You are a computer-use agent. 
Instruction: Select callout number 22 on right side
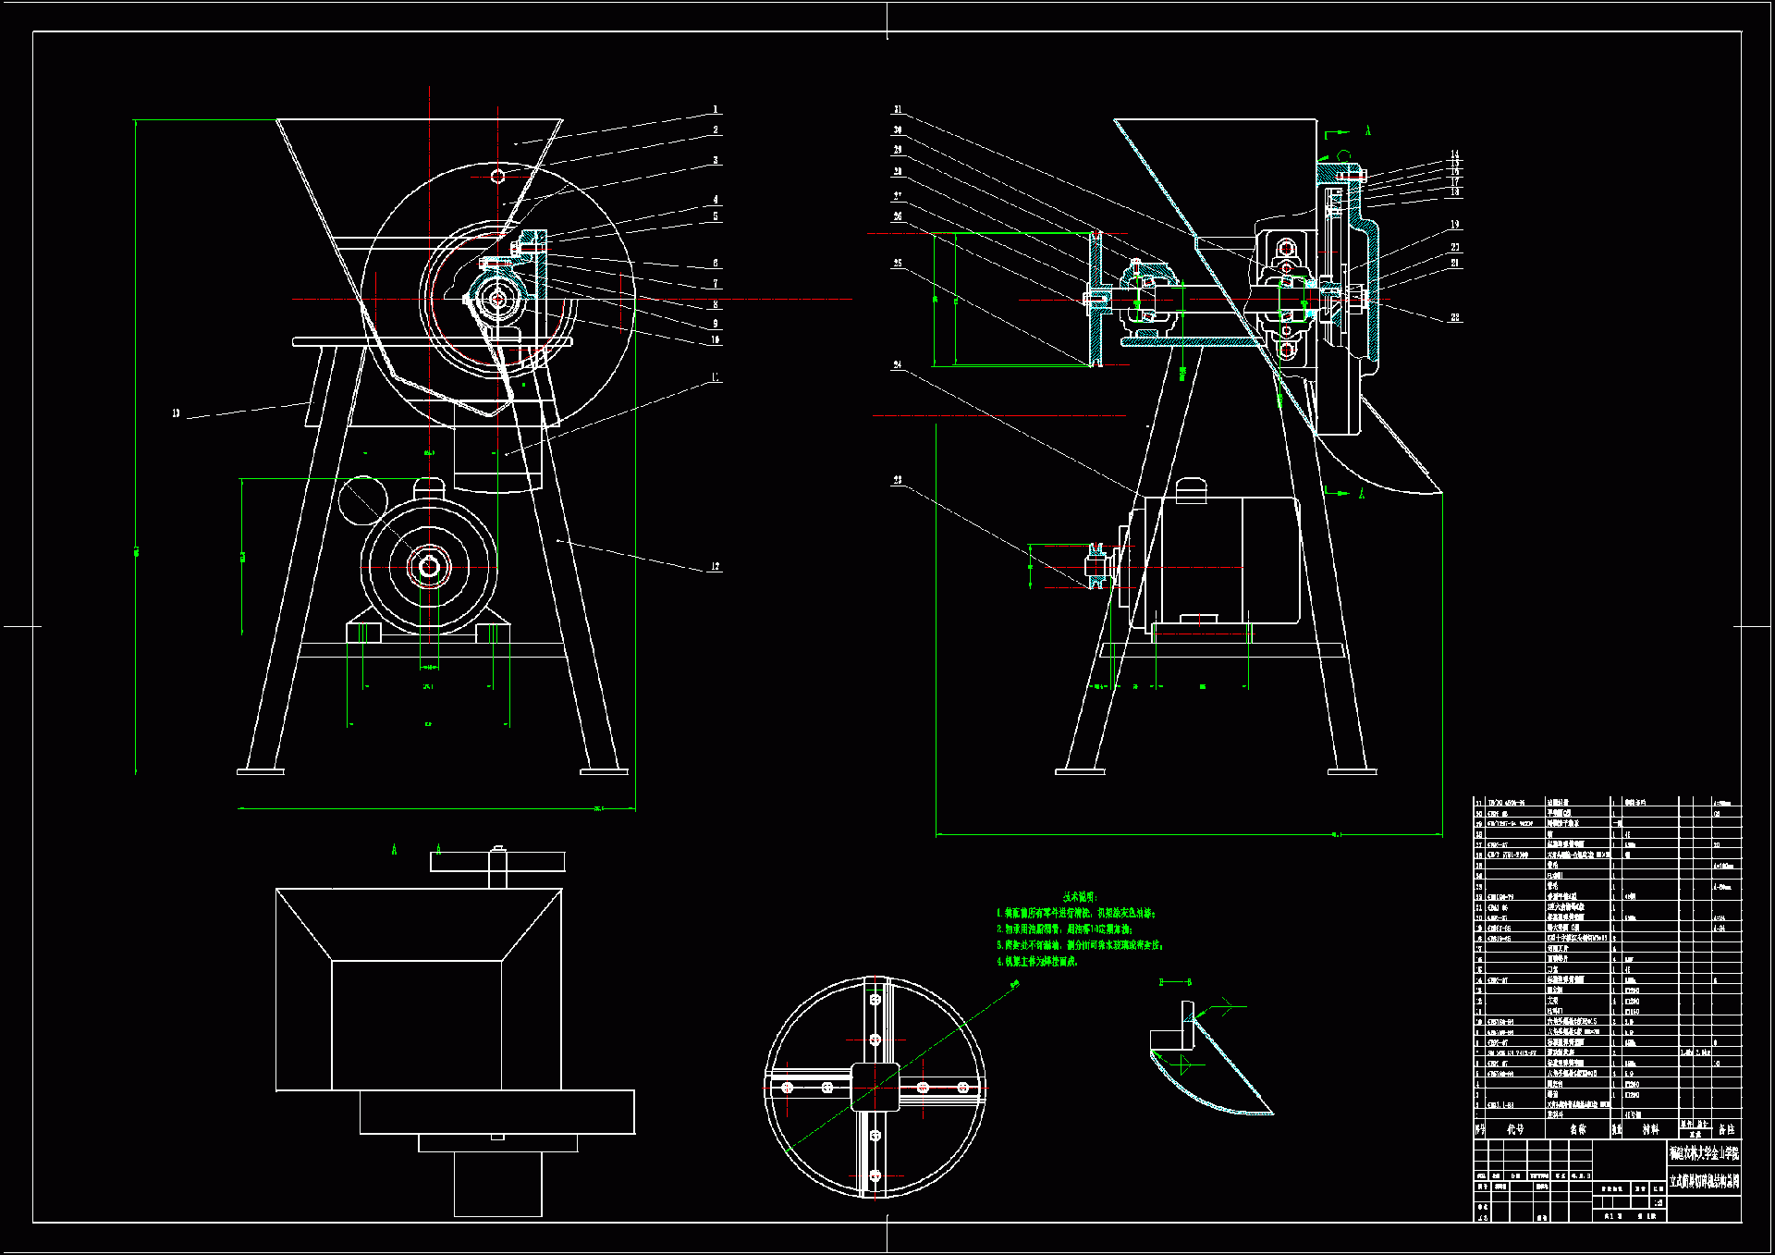pyautogui.click(x=1455, y=317)
